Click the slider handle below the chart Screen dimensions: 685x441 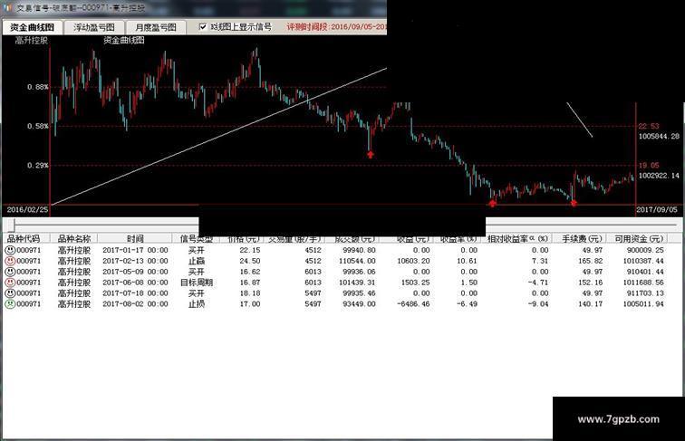click(x=14, y=225)
